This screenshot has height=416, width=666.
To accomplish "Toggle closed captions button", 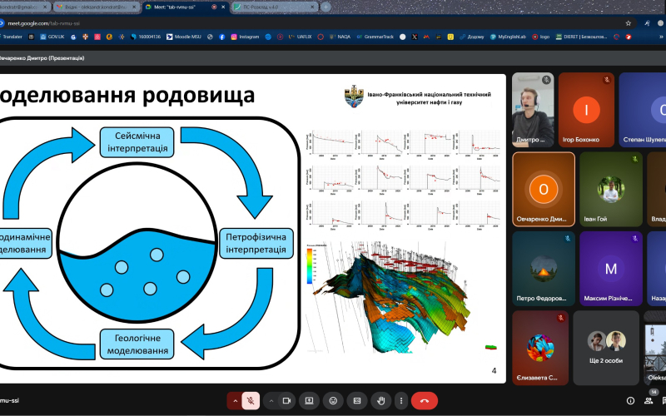I will (358, 401).
